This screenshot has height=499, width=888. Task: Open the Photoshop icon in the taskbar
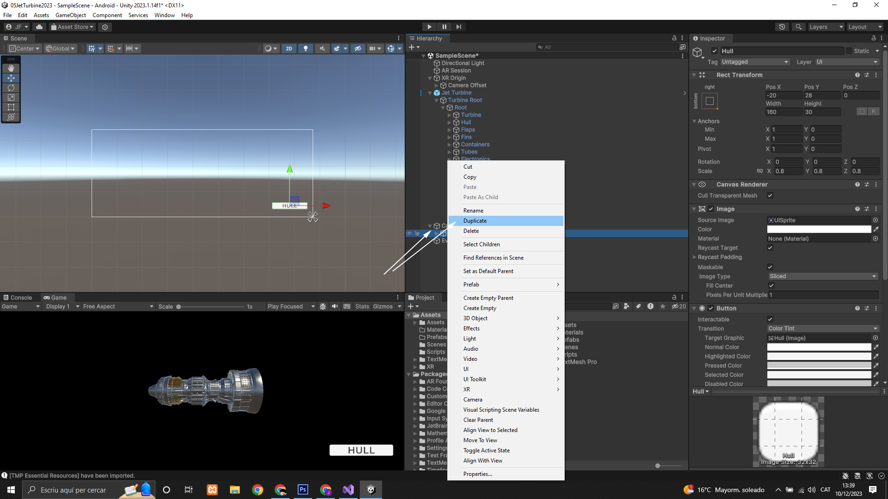point(303,490)
